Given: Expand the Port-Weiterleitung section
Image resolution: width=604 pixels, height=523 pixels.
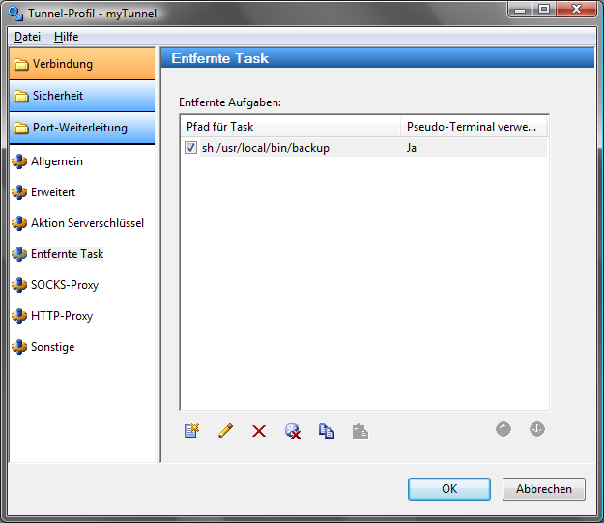Looking at the screenshot, I should coord(81,128).
